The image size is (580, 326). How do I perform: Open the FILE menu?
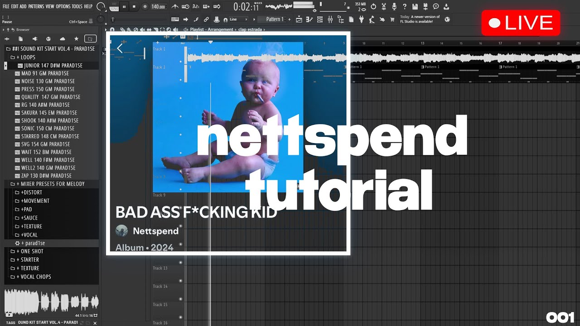coord(6,6)
